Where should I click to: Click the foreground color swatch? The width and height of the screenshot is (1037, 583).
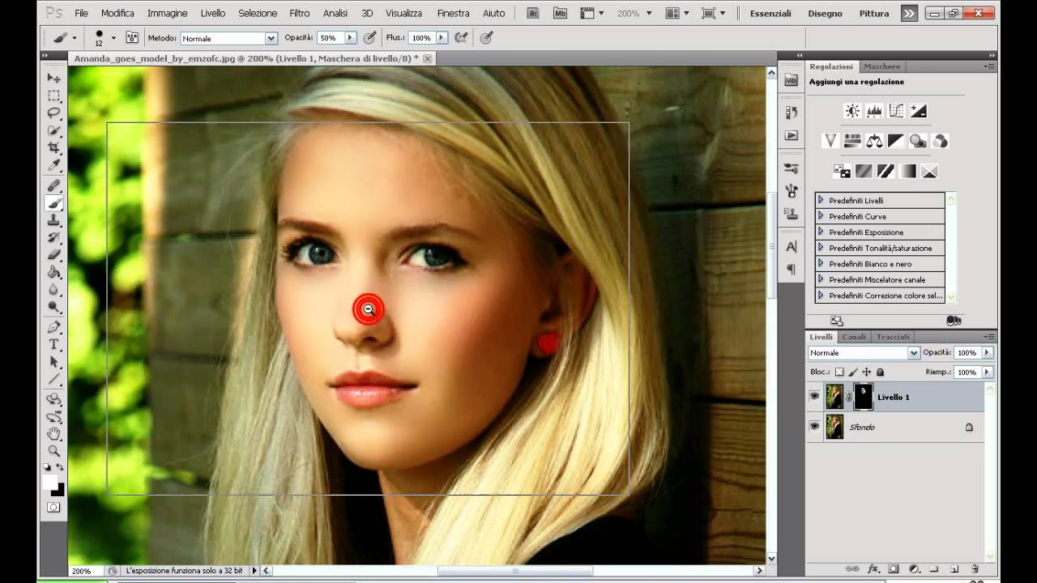tap(50, 483)
